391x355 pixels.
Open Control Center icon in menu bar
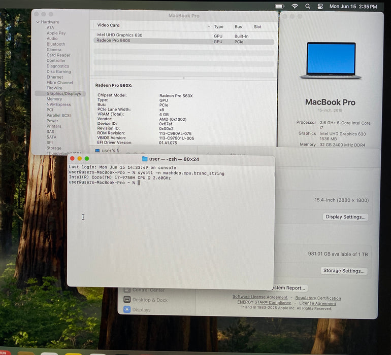click(320, 6)
